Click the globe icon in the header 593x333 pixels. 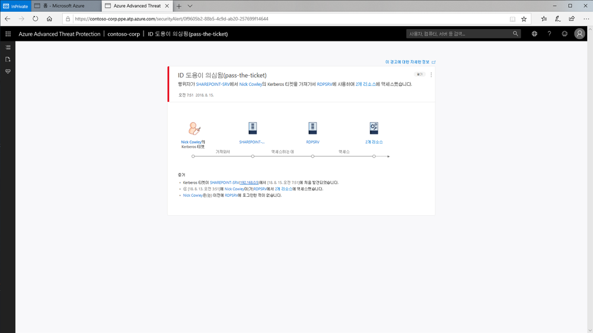(x=534, y=34)
